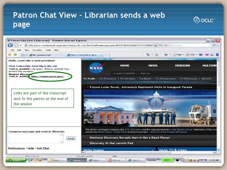Viewport: 227px width, 170px height.
Task: Open the STS-126 crew link
Action: 133,130
